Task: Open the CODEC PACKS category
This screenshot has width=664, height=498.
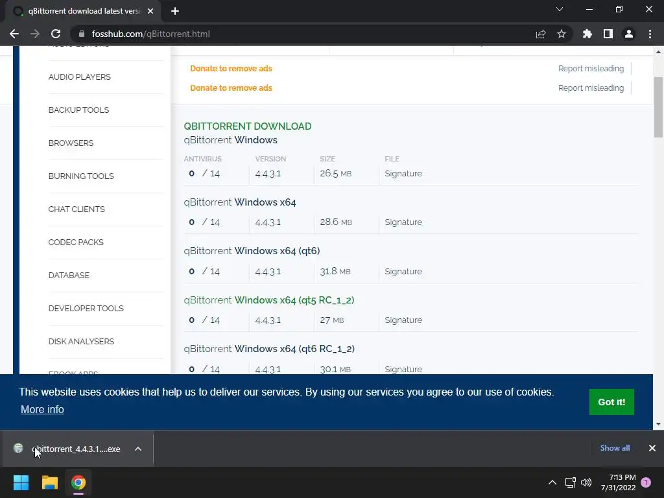Action: point(77,243)
